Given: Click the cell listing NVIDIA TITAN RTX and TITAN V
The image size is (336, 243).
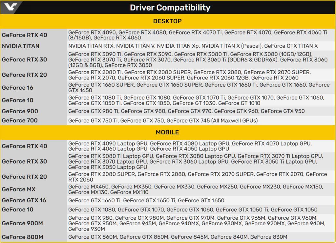Looking at the screenshot, I should [201, 46].
